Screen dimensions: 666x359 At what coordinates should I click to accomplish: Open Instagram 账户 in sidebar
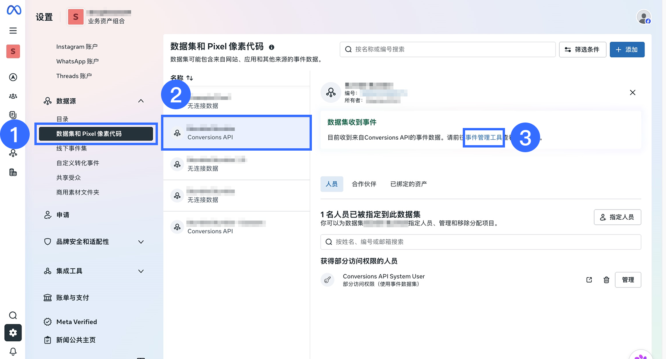pyautogui.click(x=77, y=46)
